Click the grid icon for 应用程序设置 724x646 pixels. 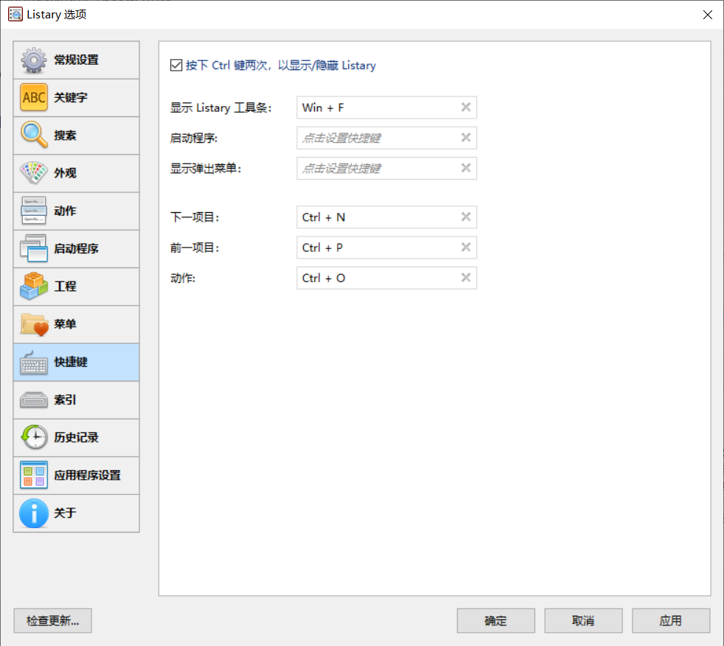click(34, 475)
